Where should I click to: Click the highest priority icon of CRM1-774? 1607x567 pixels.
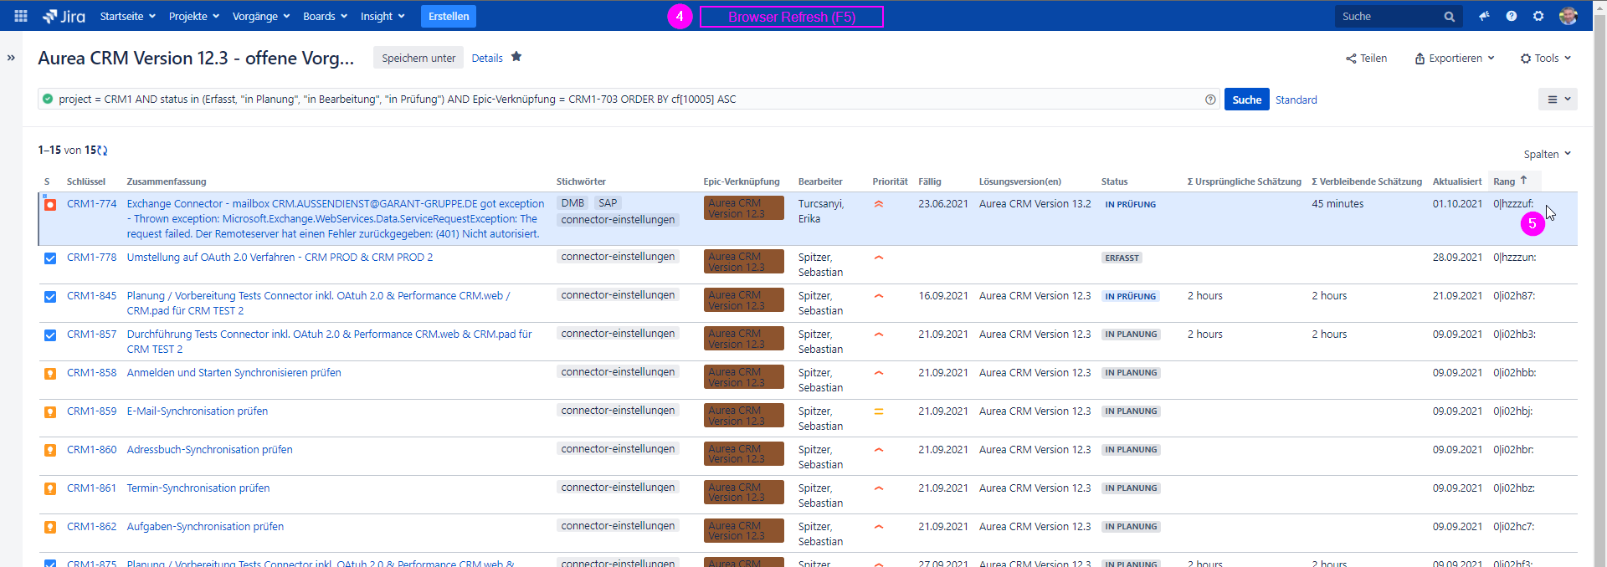[879, 204]
